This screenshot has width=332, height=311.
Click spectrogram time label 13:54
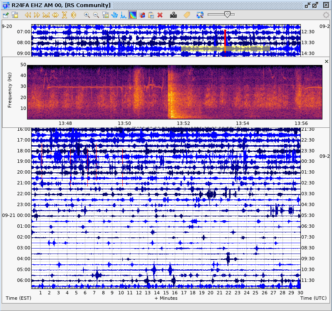coord(243,123)
